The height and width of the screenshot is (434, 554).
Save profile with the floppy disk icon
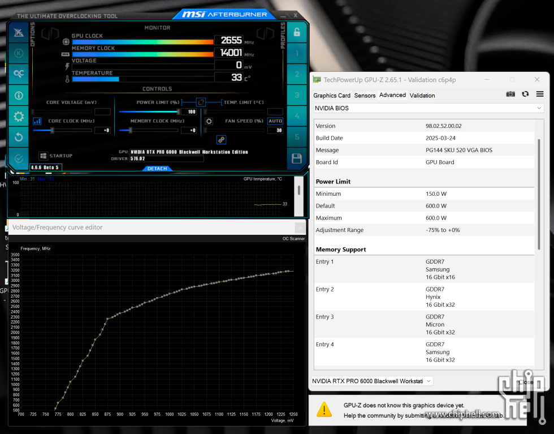(x=297, y=158)
